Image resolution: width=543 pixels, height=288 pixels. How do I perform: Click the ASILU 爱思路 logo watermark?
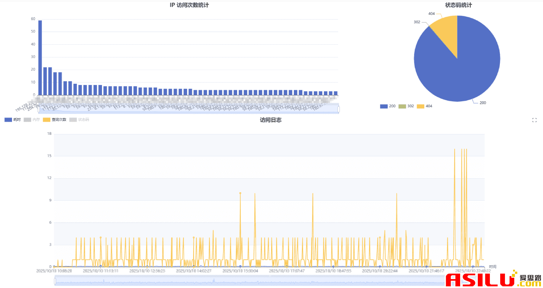point(494,280)
